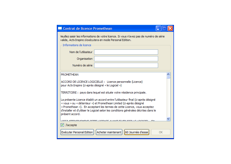Image resolution: width=231 pixels, height=164 pixels.
Task: Click 'La présente Licence établit' paragraph line
Action: tap(108, 100)
